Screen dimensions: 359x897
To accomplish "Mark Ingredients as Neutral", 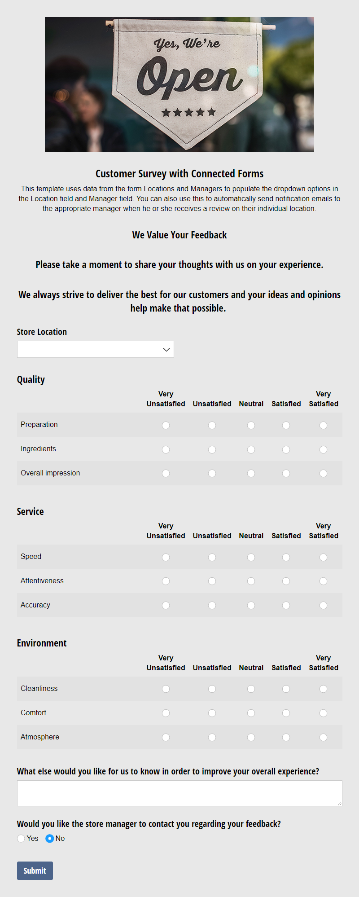I will [x=251, y=449].
